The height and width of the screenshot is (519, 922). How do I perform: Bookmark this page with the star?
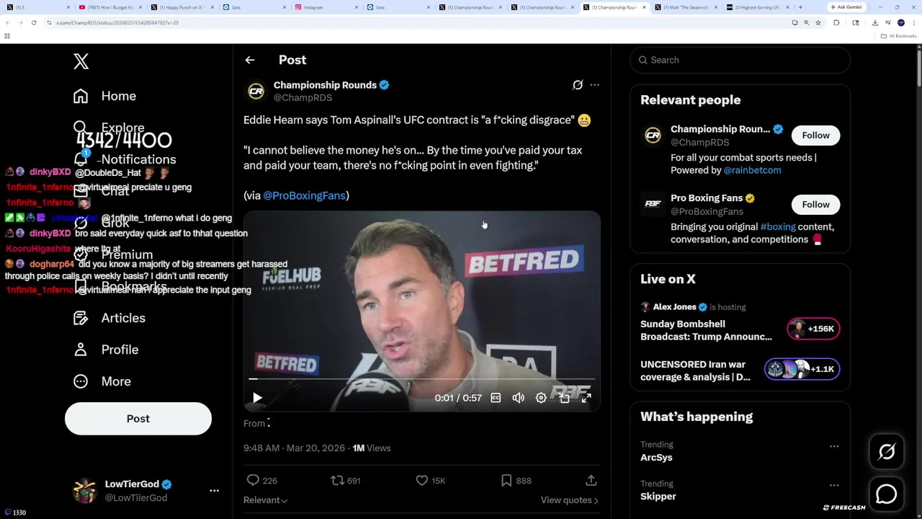point(818,22)
